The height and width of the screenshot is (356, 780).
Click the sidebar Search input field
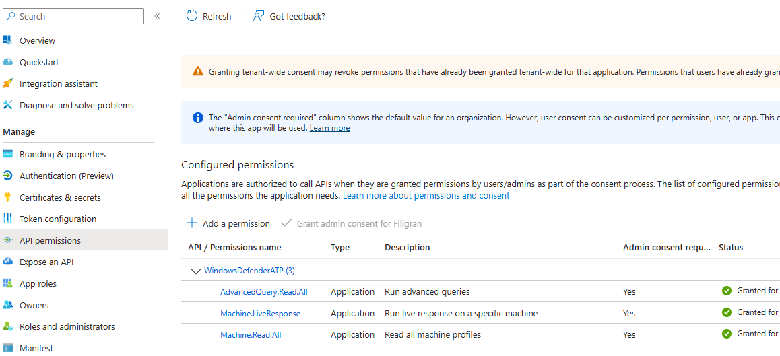click(x=73, y=16)
